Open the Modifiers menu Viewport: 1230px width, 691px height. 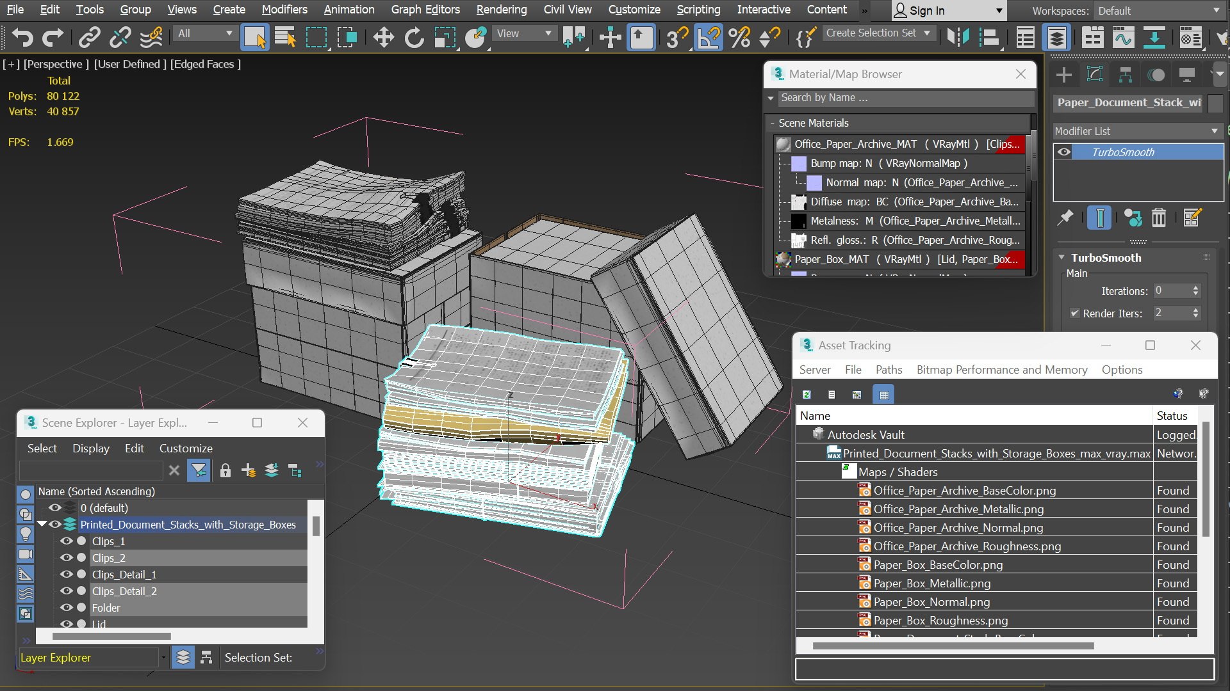point(284,10)
